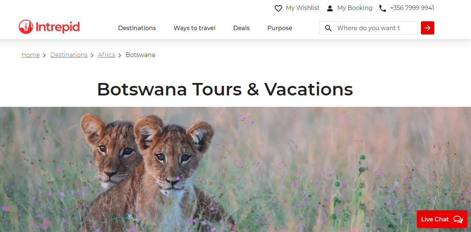Call the +356 7999 9941 number link

[x=412, y=8]
